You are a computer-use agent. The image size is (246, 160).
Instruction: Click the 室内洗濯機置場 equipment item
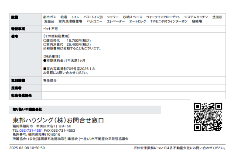point(70,21)
